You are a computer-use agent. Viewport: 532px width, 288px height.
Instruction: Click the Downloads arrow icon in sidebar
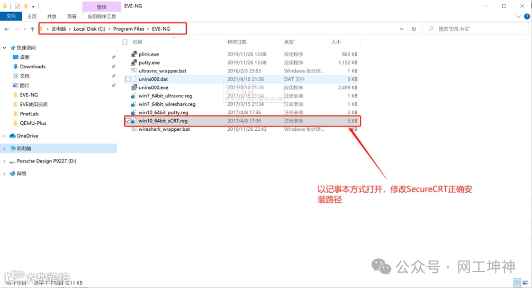click(x=15, y=67)
